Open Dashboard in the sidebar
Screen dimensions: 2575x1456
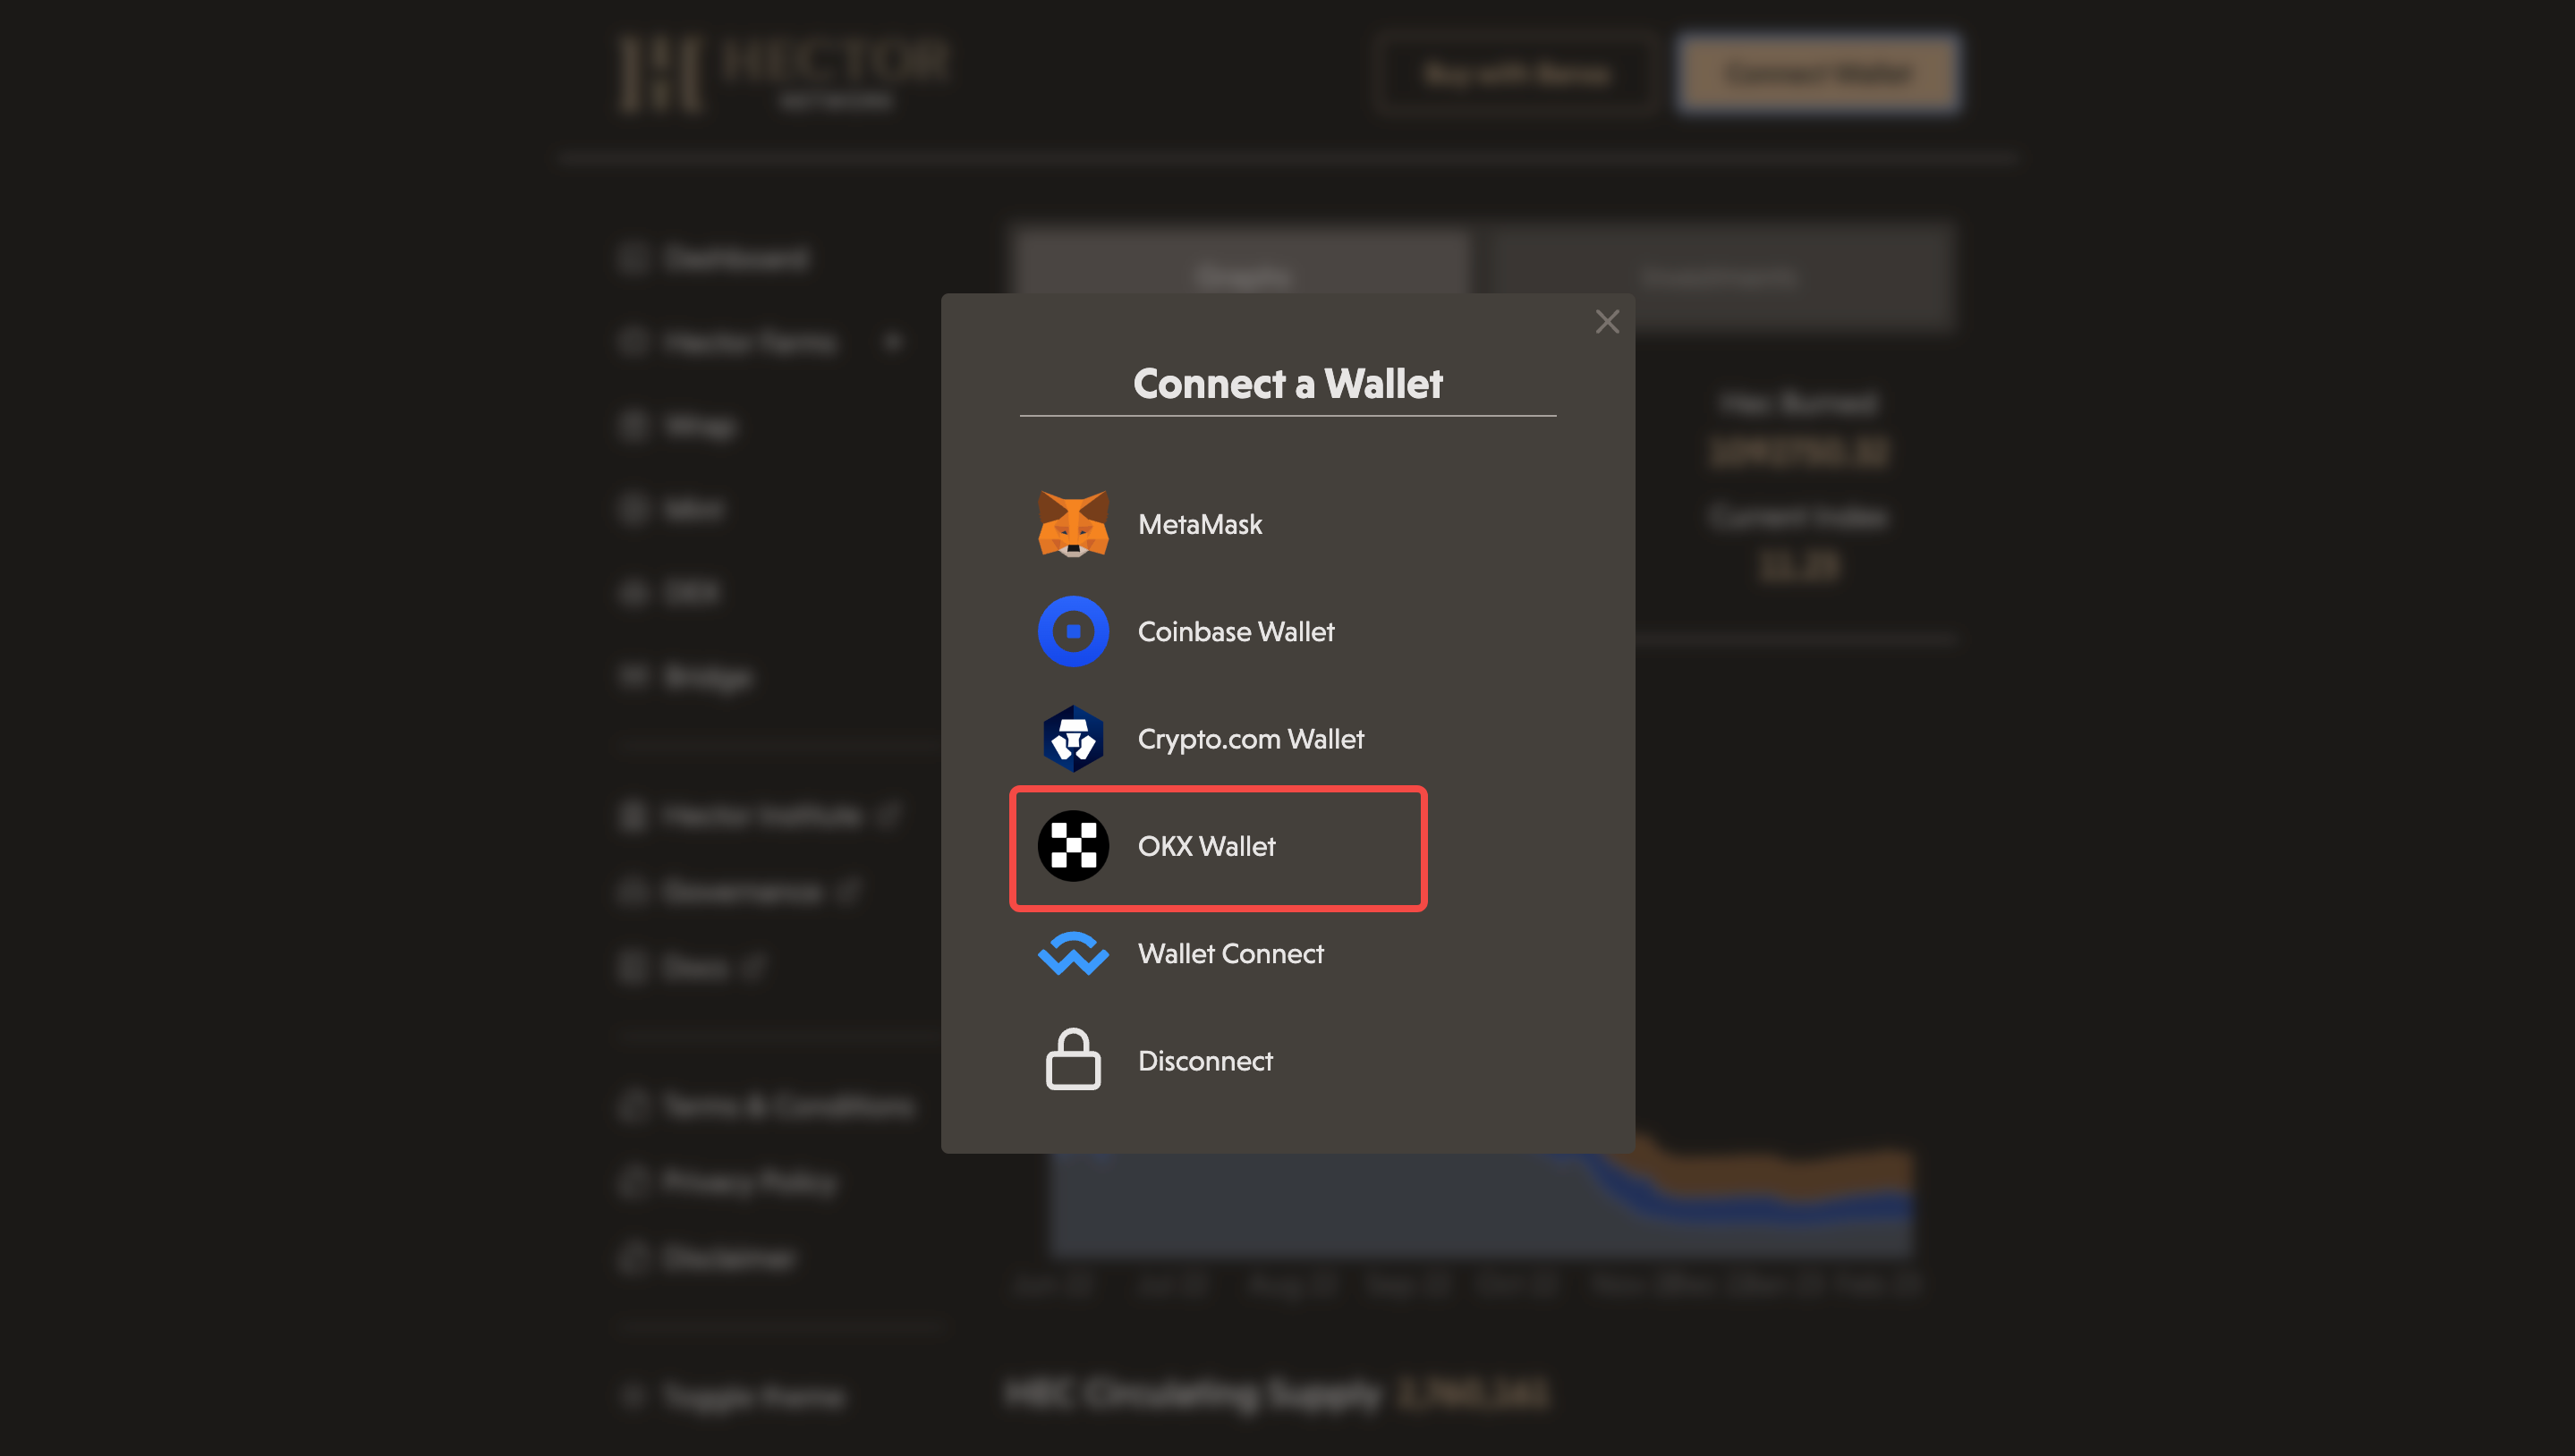click(735, 259)
